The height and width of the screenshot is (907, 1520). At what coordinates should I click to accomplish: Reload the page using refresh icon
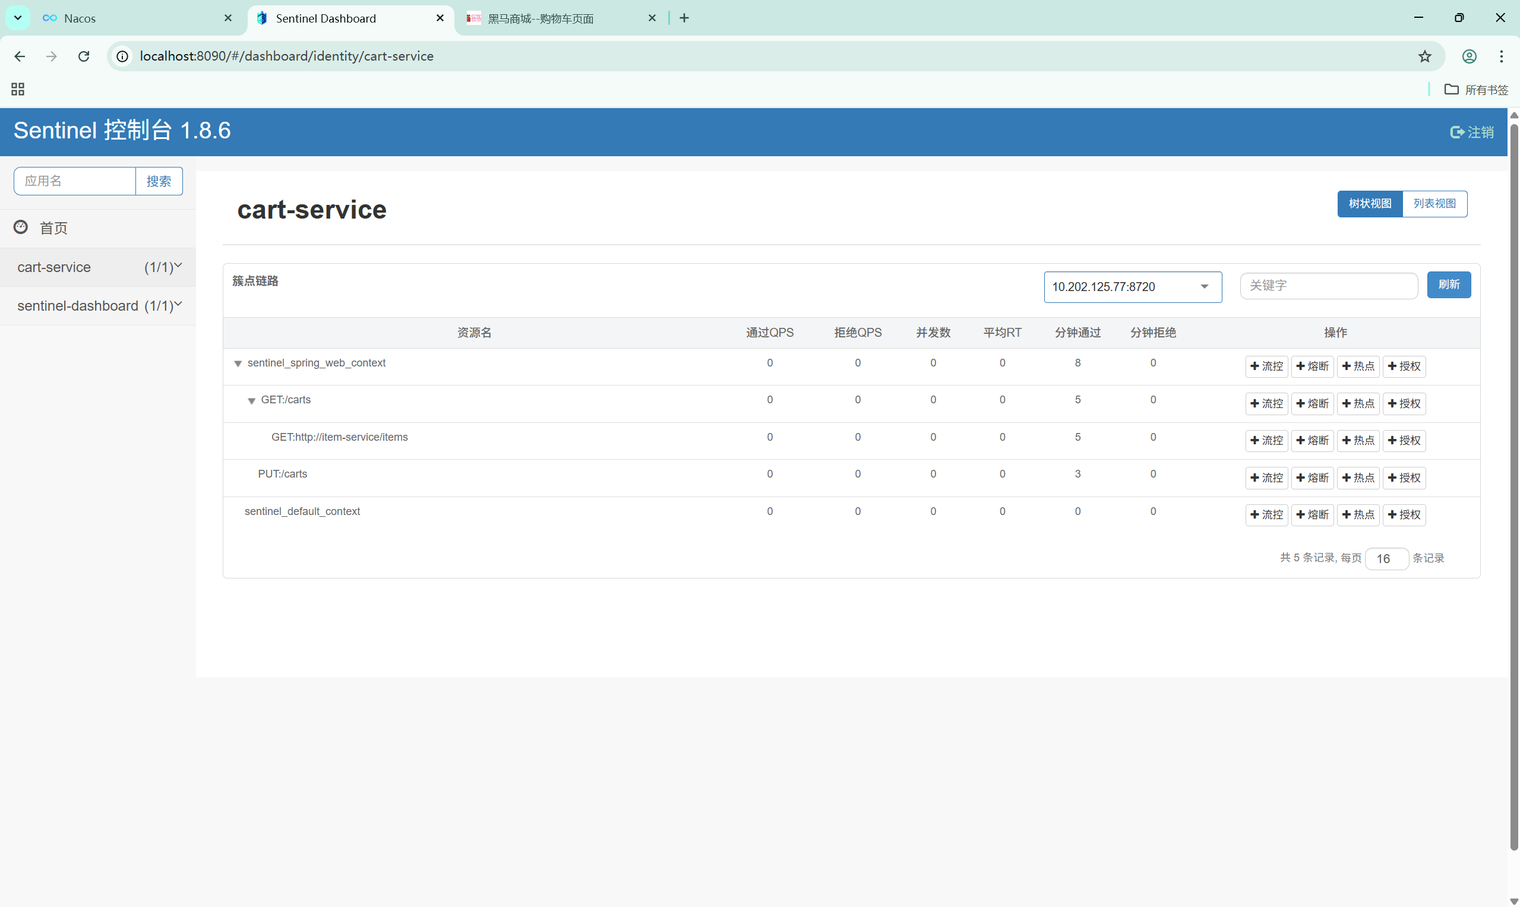[84, 56]
